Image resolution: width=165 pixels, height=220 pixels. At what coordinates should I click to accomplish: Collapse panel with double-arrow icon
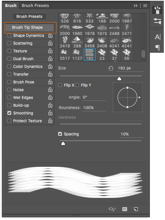(136, 5)
